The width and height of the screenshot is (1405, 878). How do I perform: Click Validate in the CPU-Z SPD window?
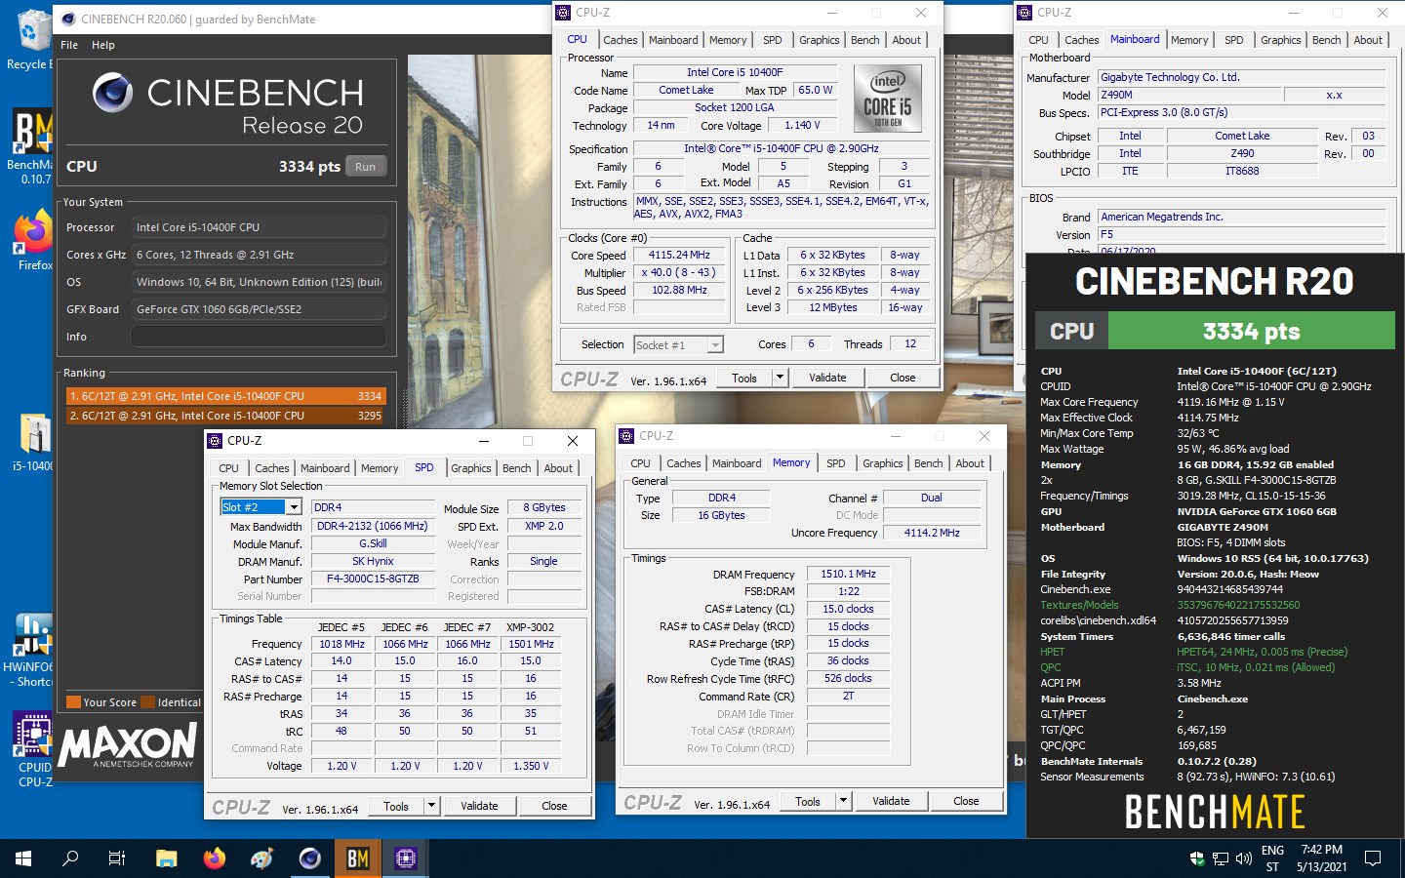[x=479, y=806]
